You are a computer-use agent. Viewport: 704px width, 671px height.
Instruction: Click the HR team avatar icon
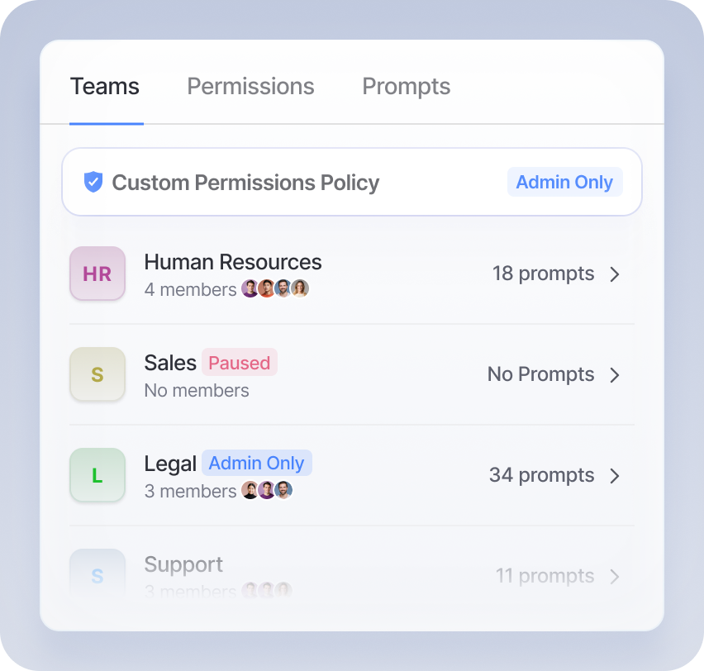point(98,274)
